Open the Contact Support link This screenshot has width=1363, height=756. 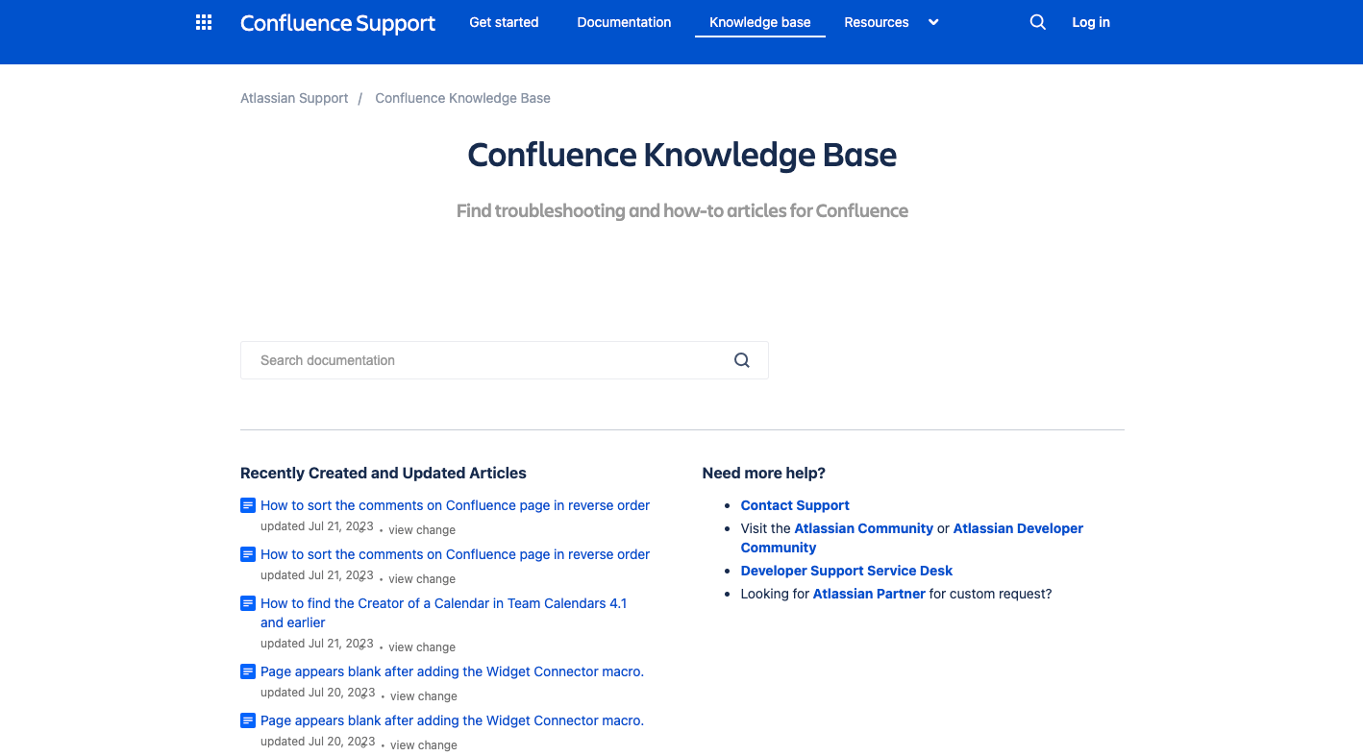[x=795, y=504]
